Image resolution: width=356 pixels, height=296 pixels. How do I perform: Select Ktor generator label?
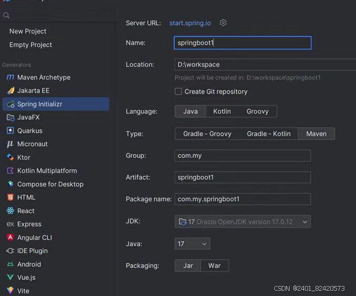click(x=24, y=157)
